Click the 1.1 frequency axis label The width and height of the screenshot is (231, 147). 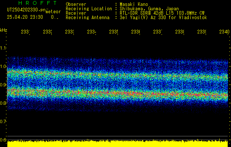coord(3,48)
